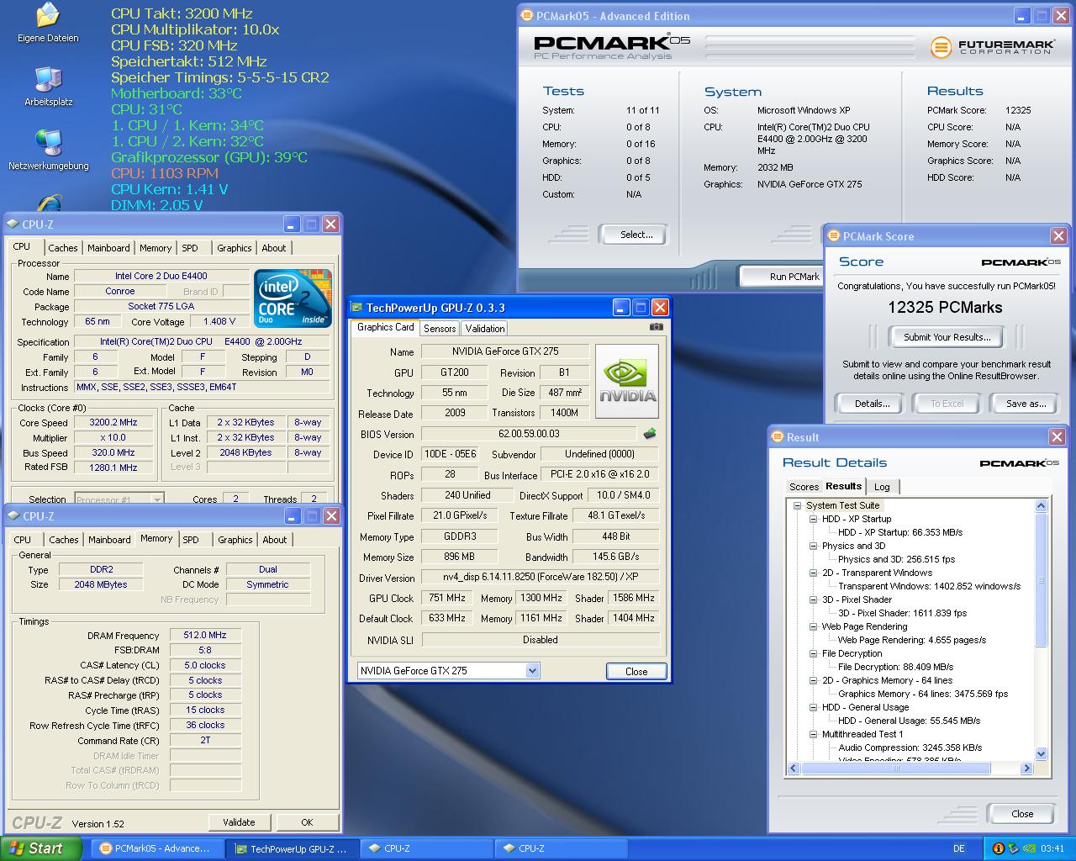
Task: Switch to Caches tab in upper CPU-Z
Action: (63, 248)
